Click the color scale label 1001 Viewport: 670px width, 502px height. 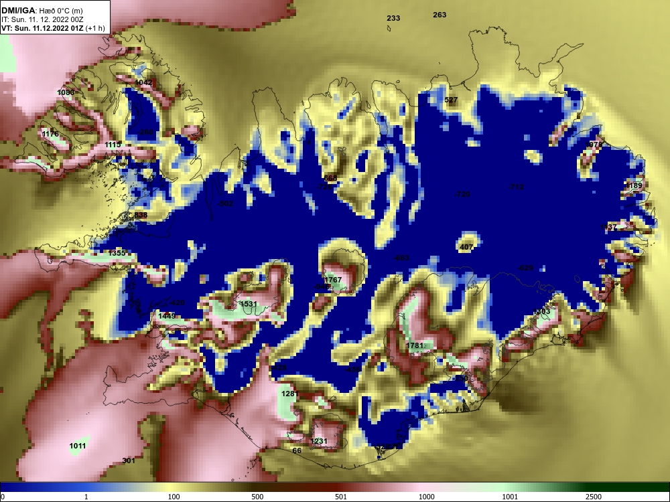(510, 497)
